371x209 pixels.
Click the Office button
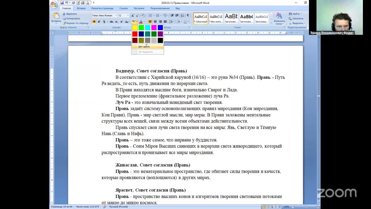[x=54, y=5]
